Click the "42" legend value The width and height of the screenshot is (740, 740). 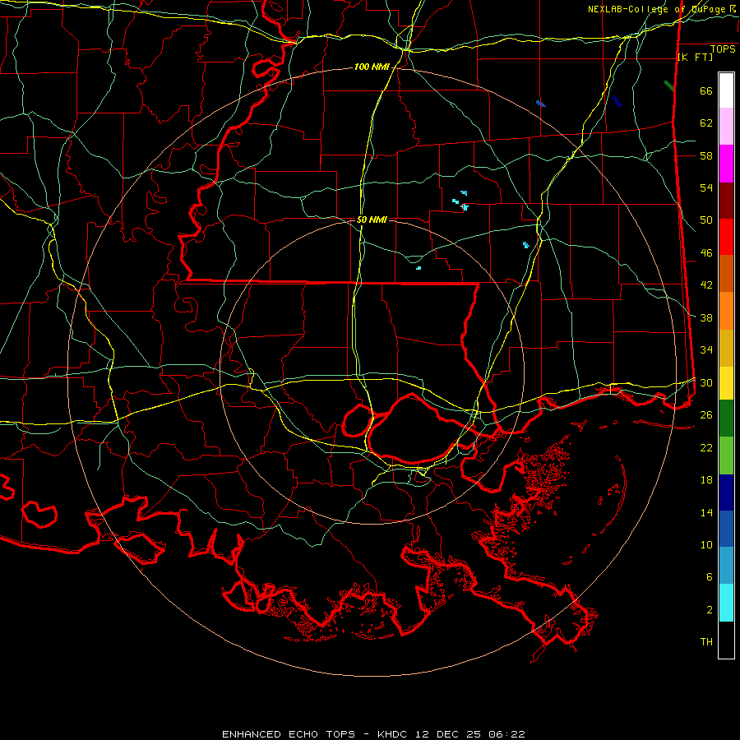coord(706,285)
